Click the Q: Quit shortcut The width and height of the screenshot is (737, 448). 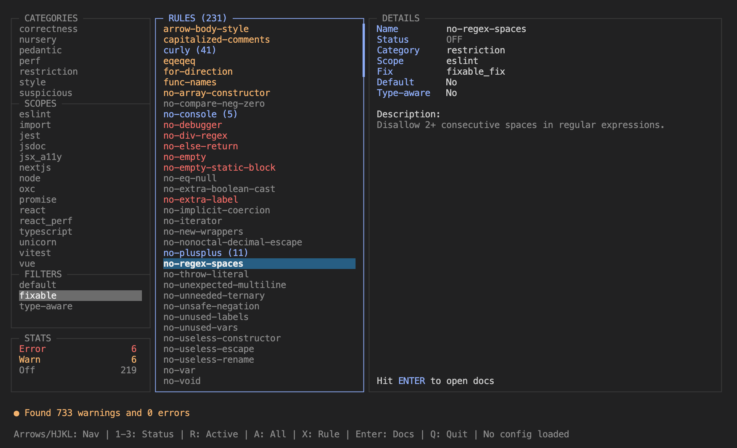pyautogui.click(x=447, y=434)
